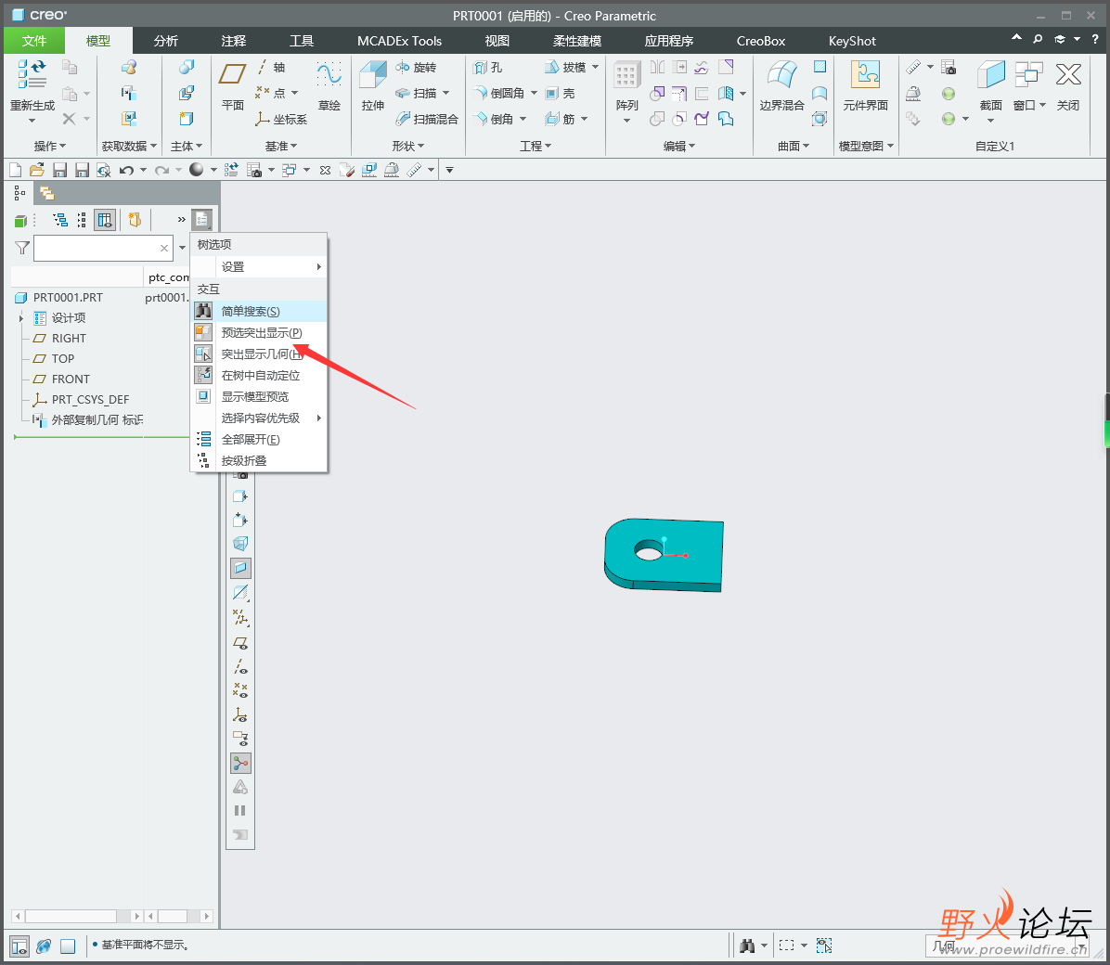
Task: Toggle Highlight Geometry (突出显示几何) option
Action: coord(259,354)
